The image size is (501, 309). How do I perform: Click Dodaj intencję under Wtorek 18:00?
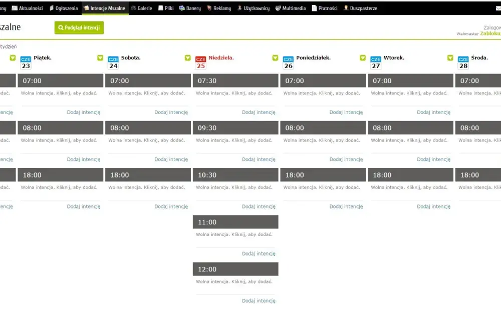433,206
